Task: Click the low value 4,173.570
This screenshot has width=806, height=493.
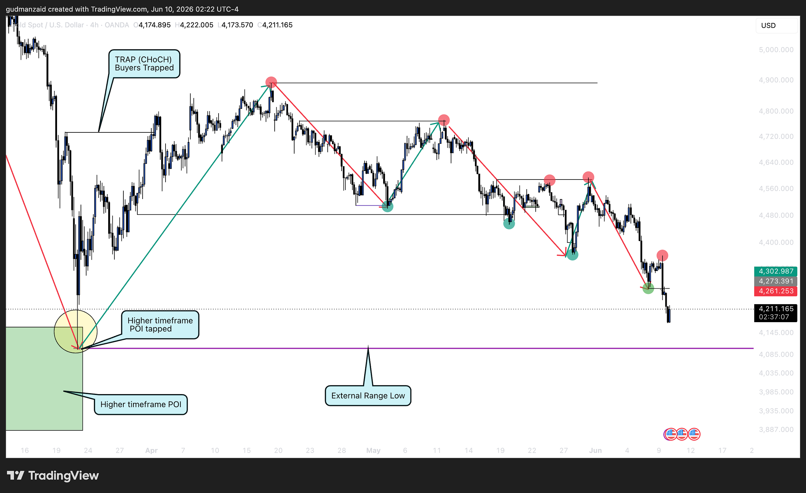Action: pos(237,25)
